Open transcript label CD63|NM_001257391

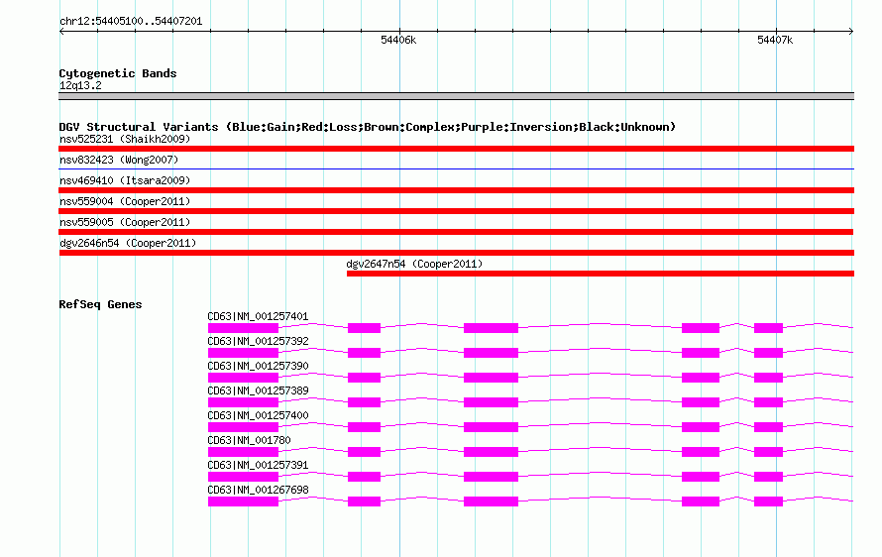pos(258,465)
